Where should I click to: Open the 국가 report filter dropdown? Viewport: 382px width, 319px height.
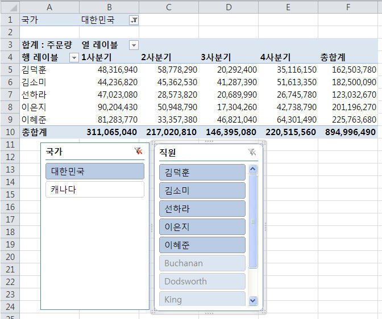(134, 20)
